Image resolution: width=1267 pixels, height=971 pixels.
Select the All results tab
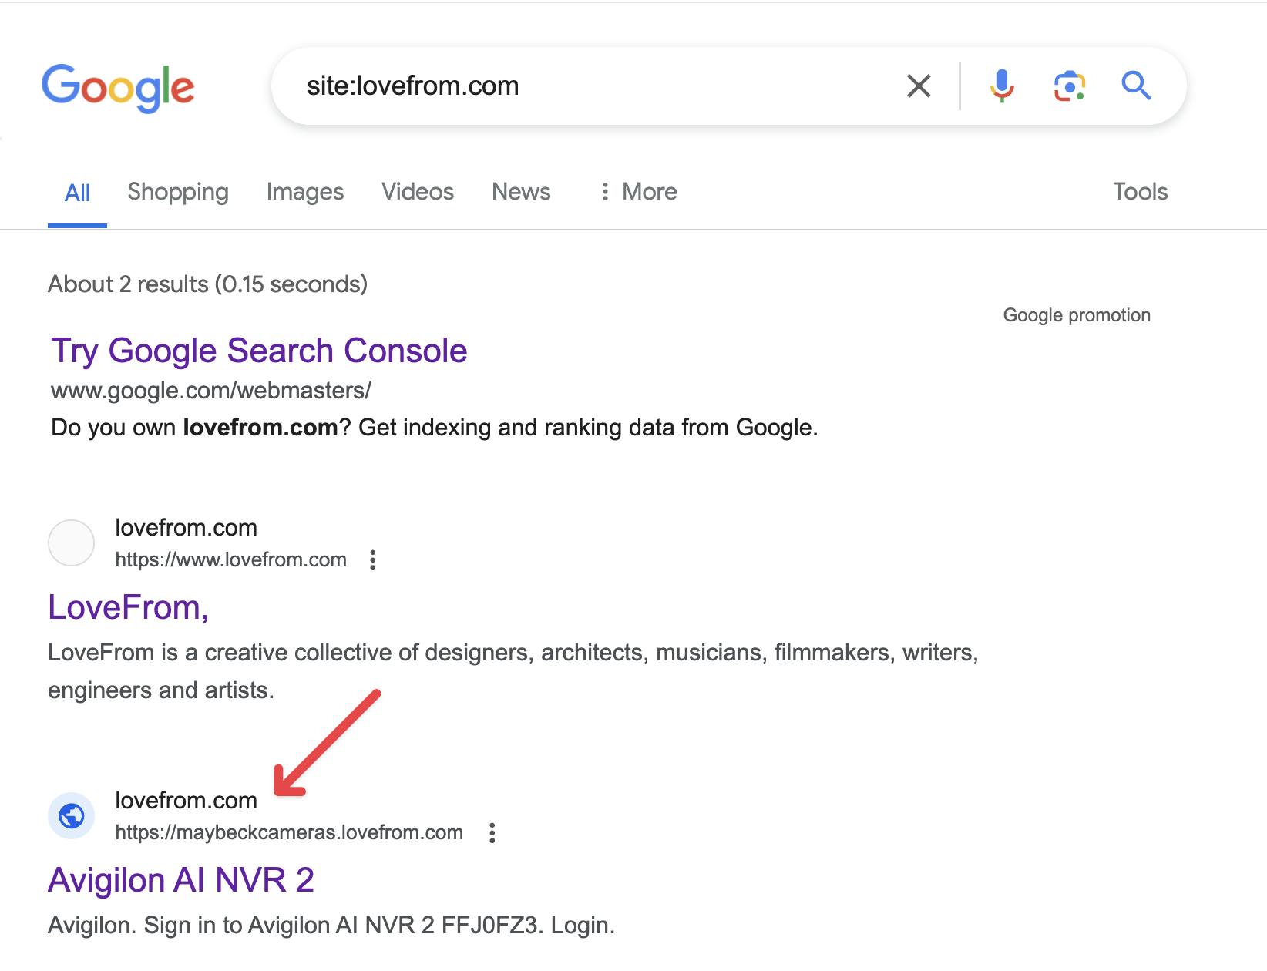point(77,193)
